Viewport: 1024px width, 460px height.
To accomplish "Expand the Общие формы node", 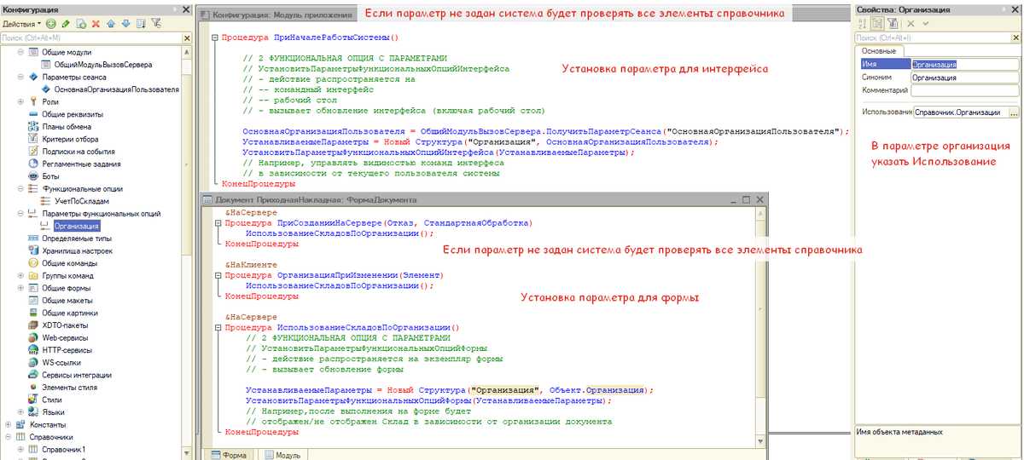I will coord(20,288).
